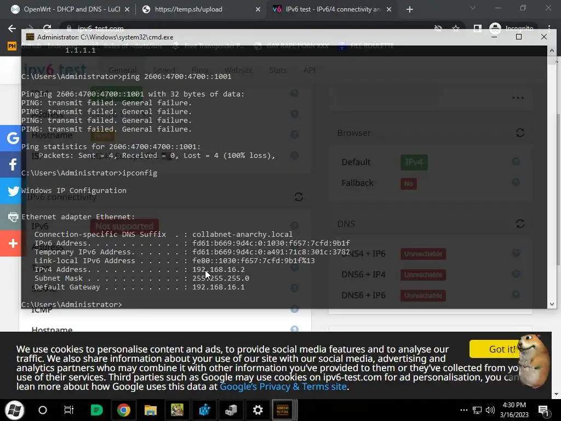Open the Incognito profile indicator
This screenshot has width=561, height=421.
coord(511,29)
